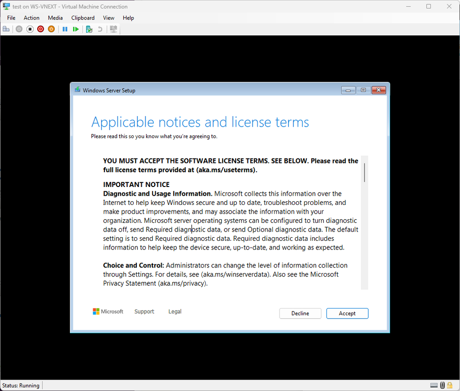
Task: Open the Support link
Action: (144, 311)
